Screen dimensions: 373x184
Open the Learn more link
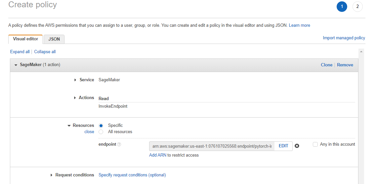[299, 25]
